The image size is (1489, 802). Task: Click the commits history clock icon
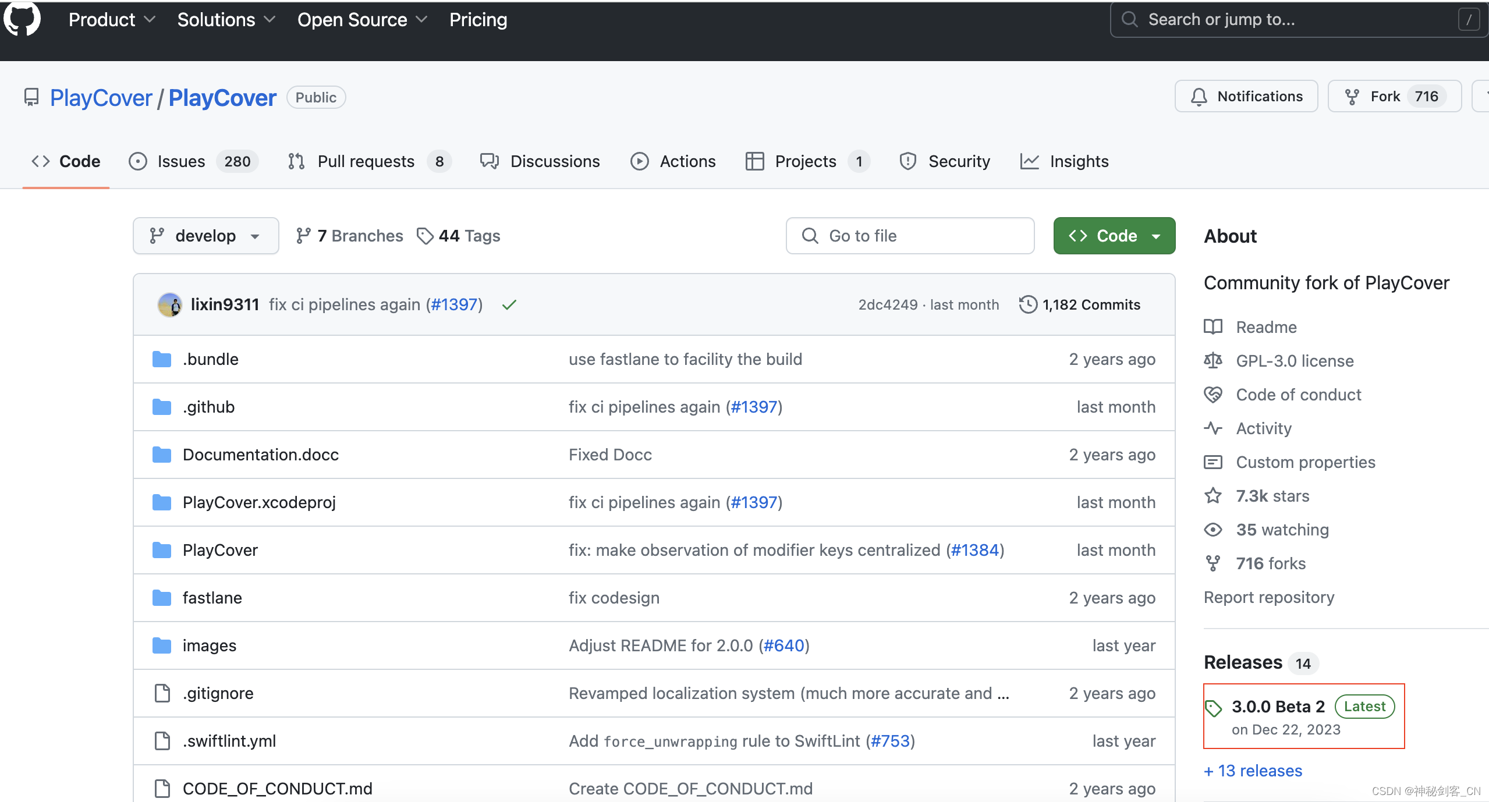tap(1028, 304)
